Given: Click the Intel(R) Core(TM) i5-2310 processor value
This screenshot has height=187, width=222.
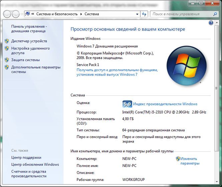Looking at the screenshot, I should point(164,112).
